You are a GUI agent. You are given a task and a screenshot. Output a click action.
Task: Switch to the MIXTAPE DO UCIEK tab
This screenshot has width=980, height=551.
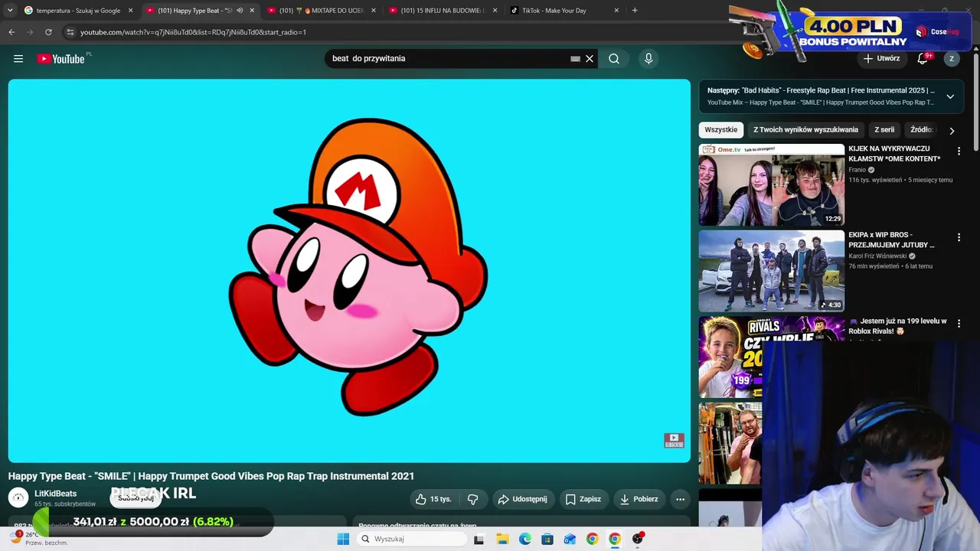pos(322,11)
